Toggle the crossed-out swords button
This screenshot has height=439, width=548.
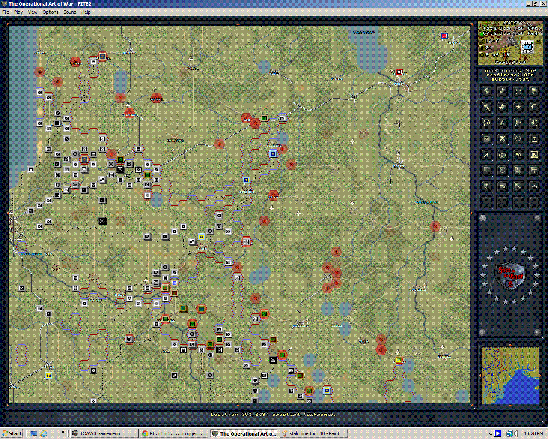(502, 139)
